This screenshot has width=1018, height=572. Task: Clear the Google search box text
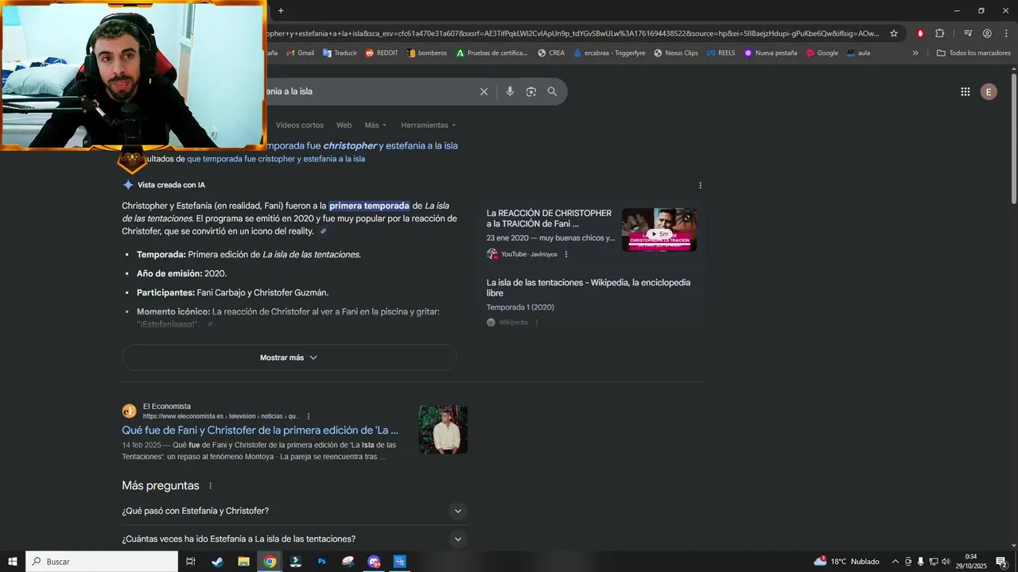click(x=484, y=91)
